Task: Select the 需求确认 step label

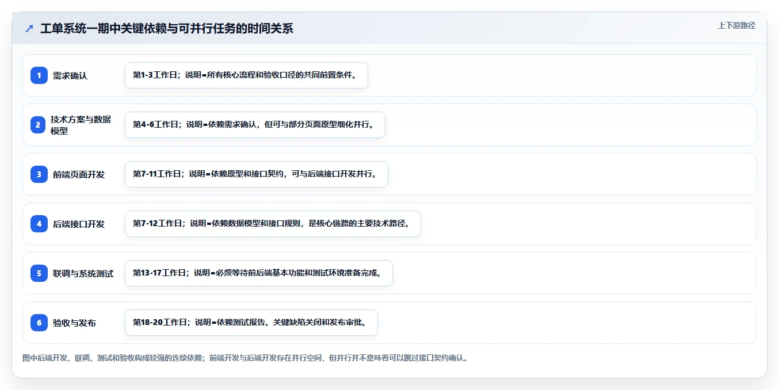Action: coord(70,75)
